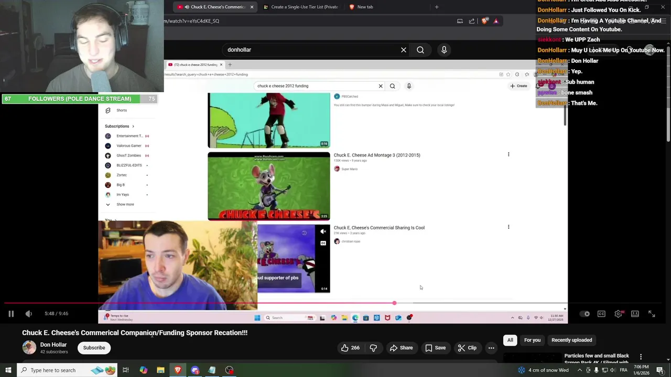
Task: Click the share page icon in address bar
Action: point(472,21)
